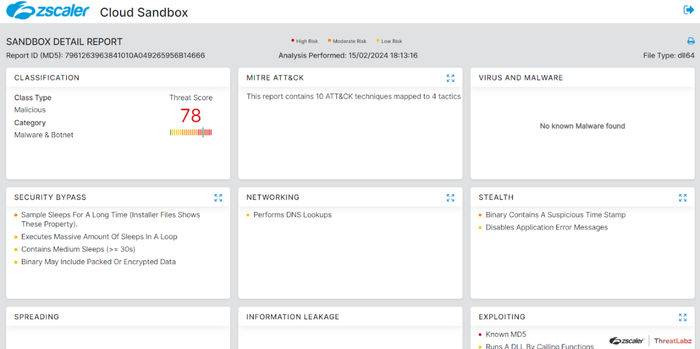
Task: Click the Low Risk legend indicator
Action: [390, 41]
